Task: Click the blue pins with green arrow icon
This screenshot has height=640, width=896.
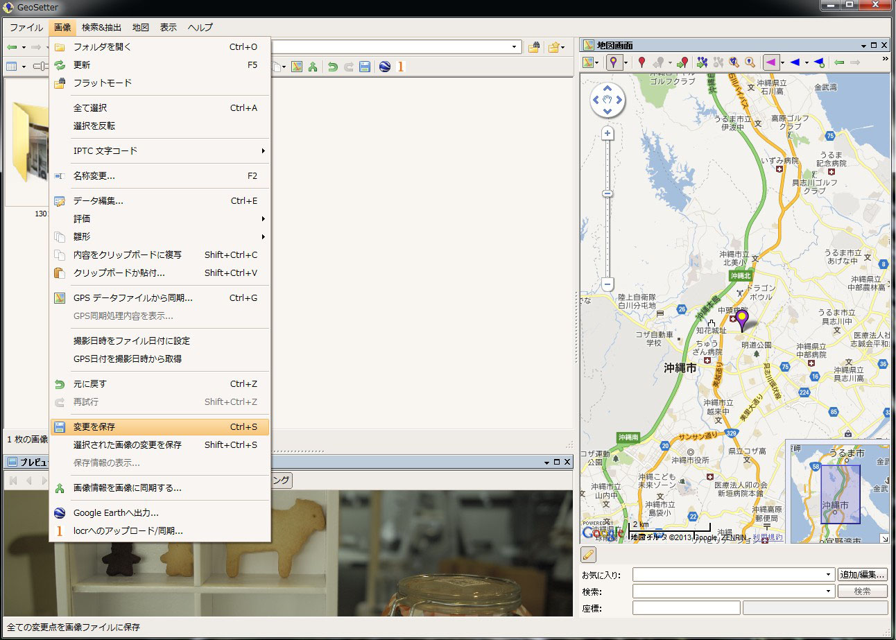Action: click(703, 62)
